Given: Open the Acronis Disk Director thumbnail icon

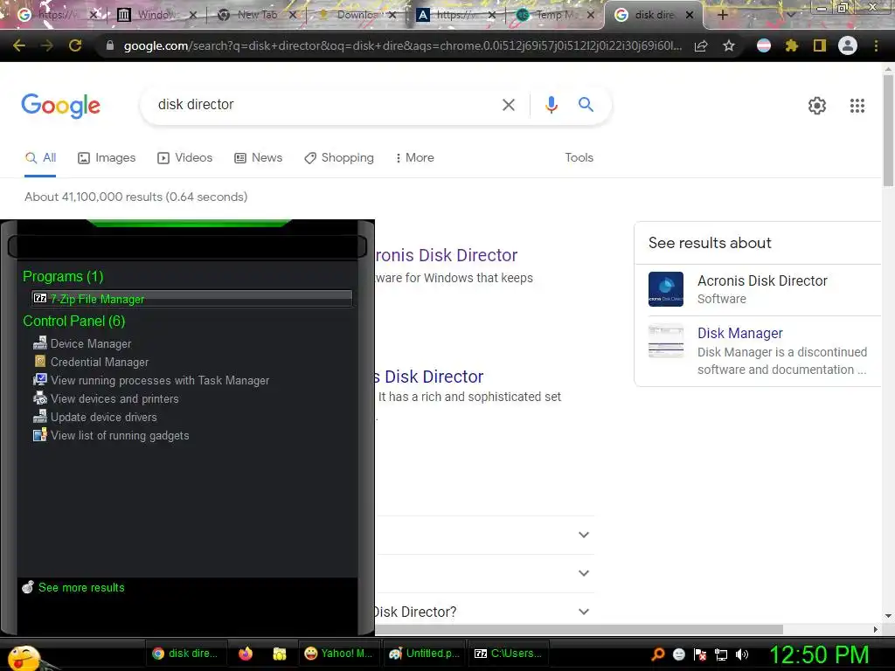Looking at the screenshot, I should (665, 289).
